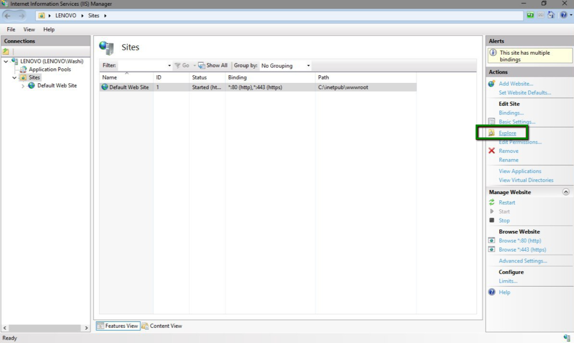Open the Filter dropdown arrow
The width and height of the screenshot is (574, 343).
point(169,66)
